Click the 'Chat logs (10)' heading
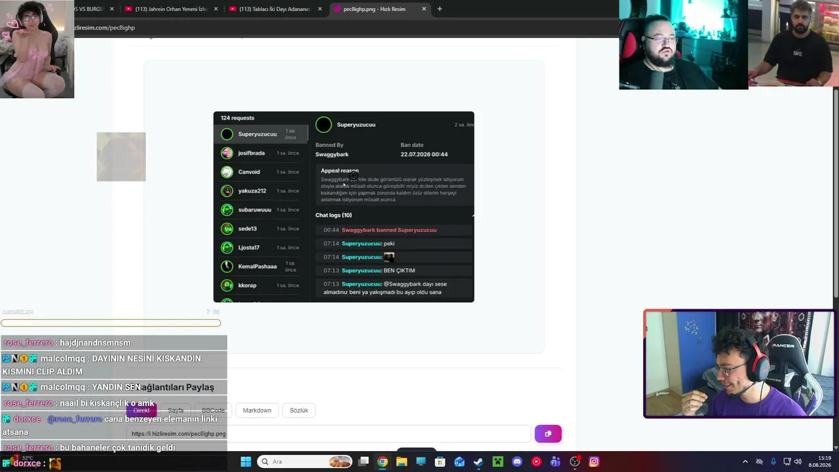This screenshot has height=472, width=839. [334, 215]
